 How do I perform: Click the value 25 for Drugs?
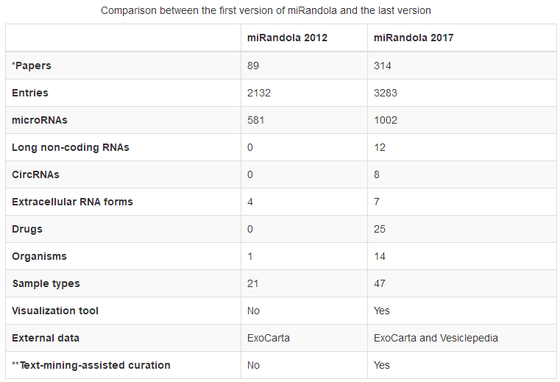pyautogui.click(x=380, y=229)
